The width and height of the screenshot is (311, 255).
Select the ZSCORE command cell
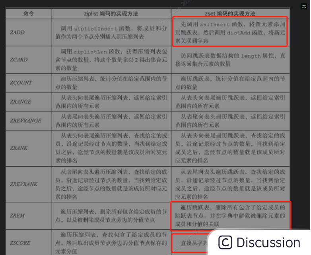click(29, 242)
